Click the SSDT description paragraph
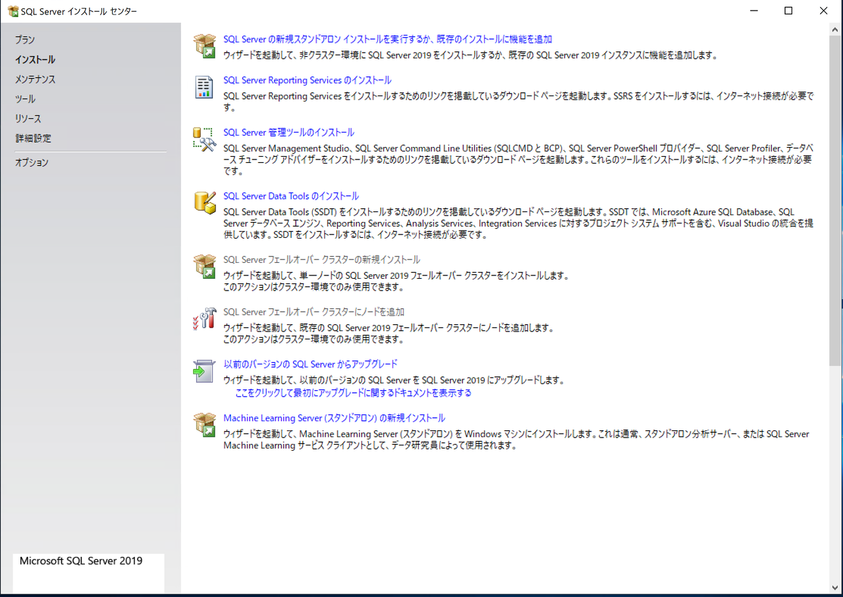843x597 pixels. 518,223
